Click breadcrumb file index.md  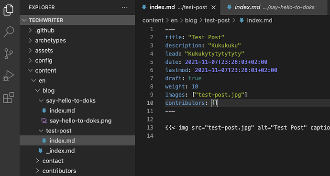(x=260, y=21)
